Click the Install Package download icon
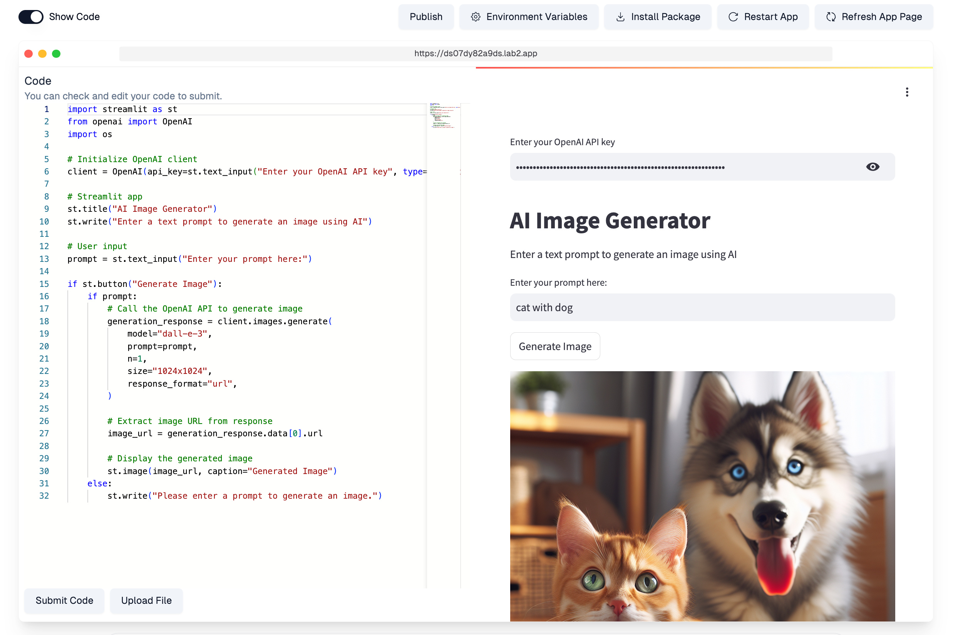The width and height of the screenshot is (958, 635). (x=620, y=17)
